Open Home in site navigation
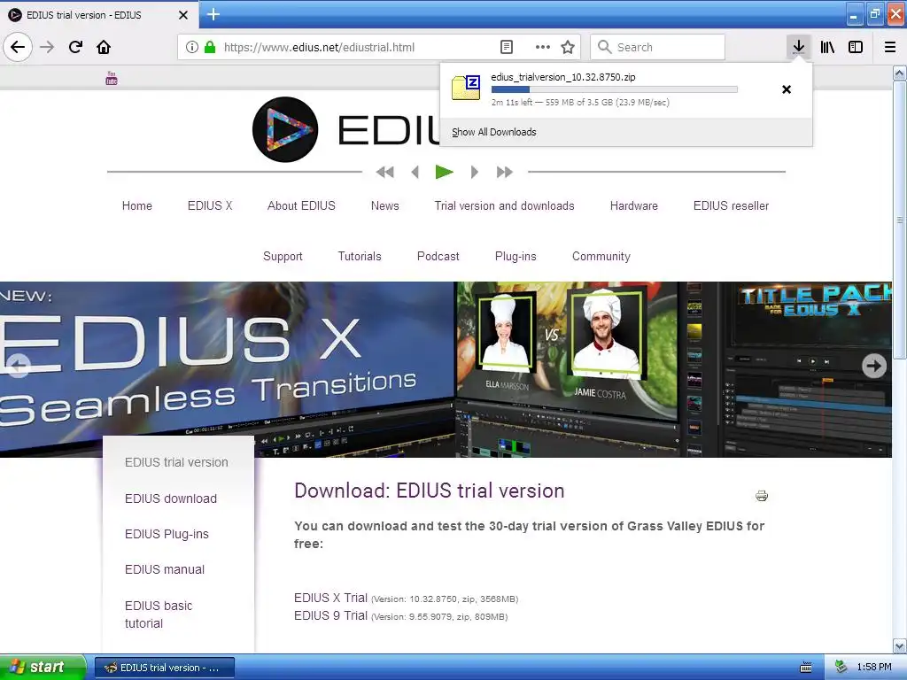The width and height of the screenshot is (907, 680). tap(137, 205)
